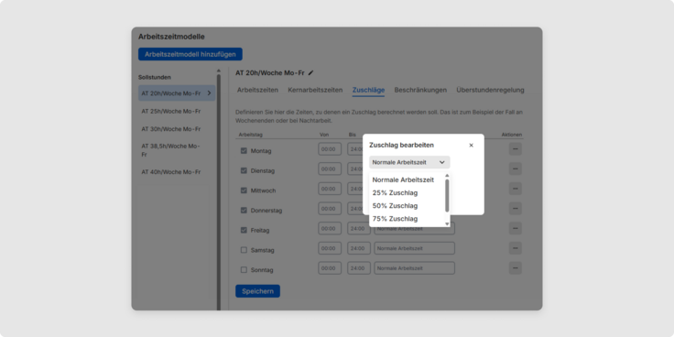Select the Zuschläge tab
The width and height of the screenshot is (674, 337).
coord(368,90)
